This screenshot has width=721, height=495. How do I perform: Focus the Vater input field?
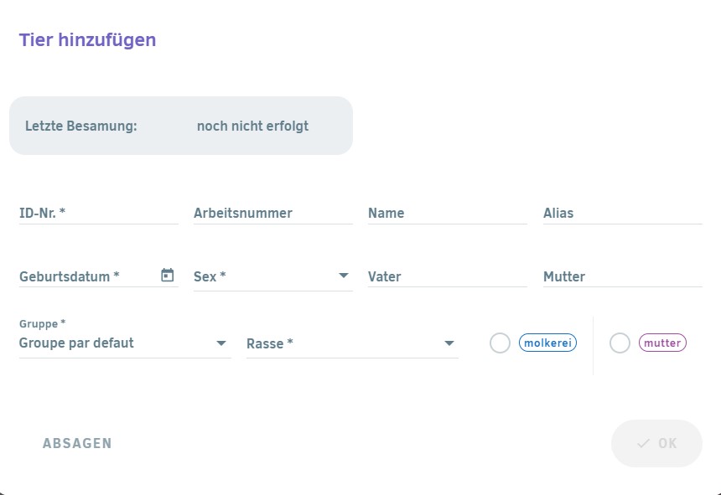(x=448, y=276)
